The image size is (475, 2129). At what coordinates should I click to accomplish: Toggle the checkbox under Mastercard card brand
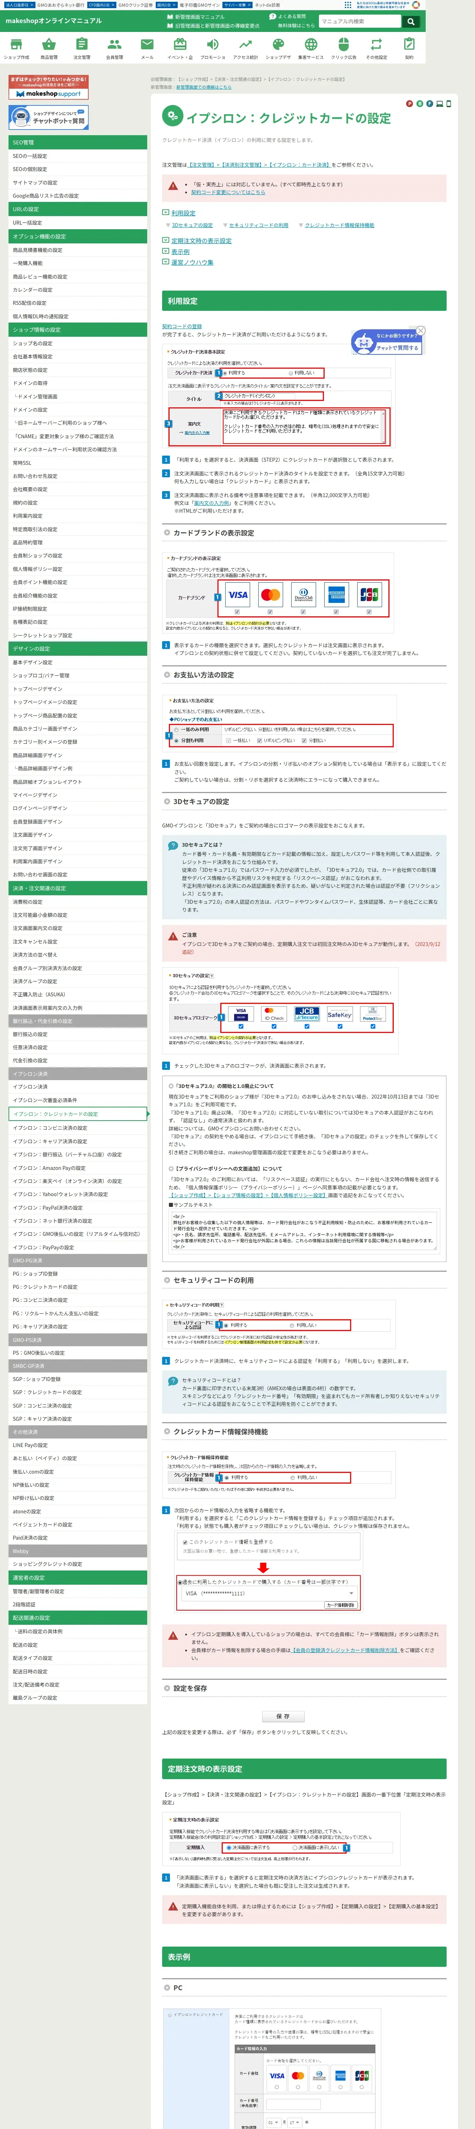(x=270, y=612)
